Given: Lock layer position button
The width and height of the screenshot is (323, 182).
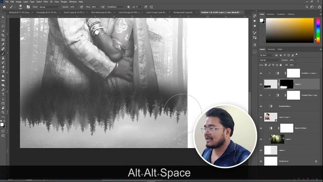Looking at the screenshot, I should (x=273, y=65).
